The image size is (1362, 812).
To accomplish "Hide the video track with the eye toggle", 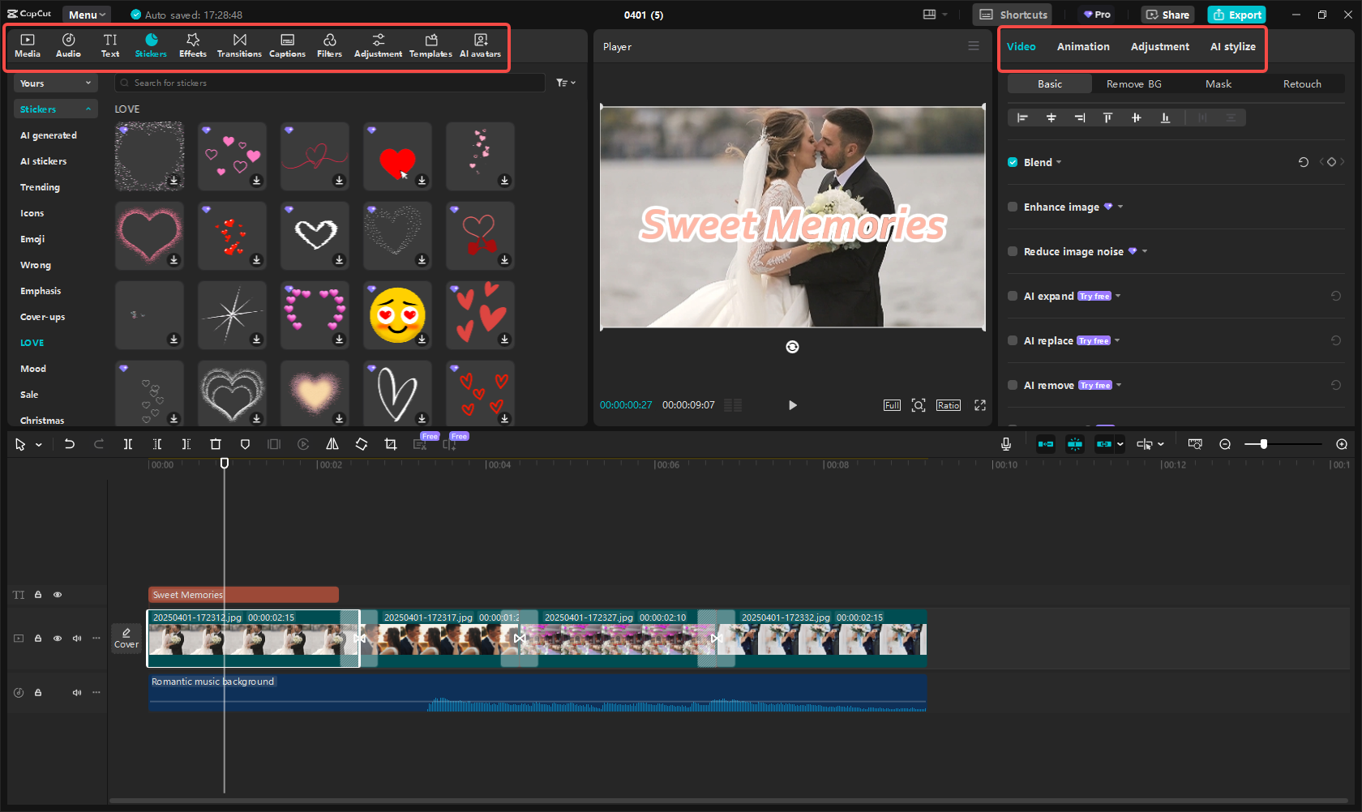I will (x=58, y=639).
